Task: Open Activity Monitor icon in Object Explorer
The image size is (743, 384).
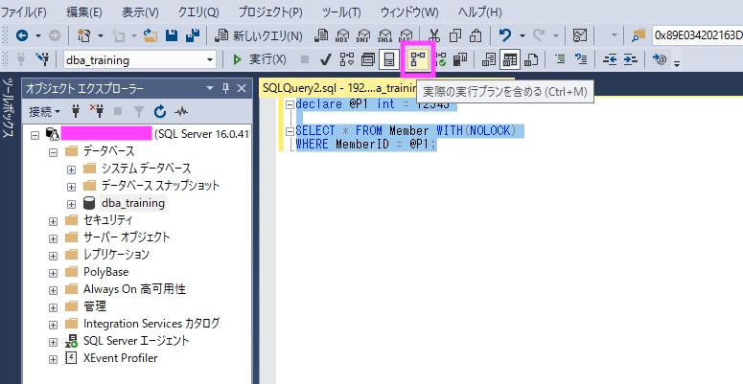Action: (181, 112)
